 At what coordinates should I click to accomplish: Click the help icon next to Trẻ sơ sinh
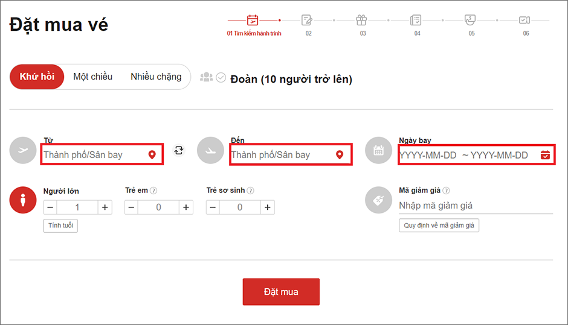250,191
